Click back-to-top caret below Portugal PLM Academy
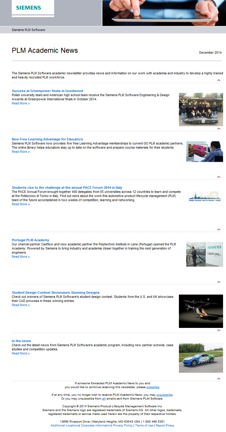Image resolution: width=226 pixels, height=432 pixels. [219, 282]
